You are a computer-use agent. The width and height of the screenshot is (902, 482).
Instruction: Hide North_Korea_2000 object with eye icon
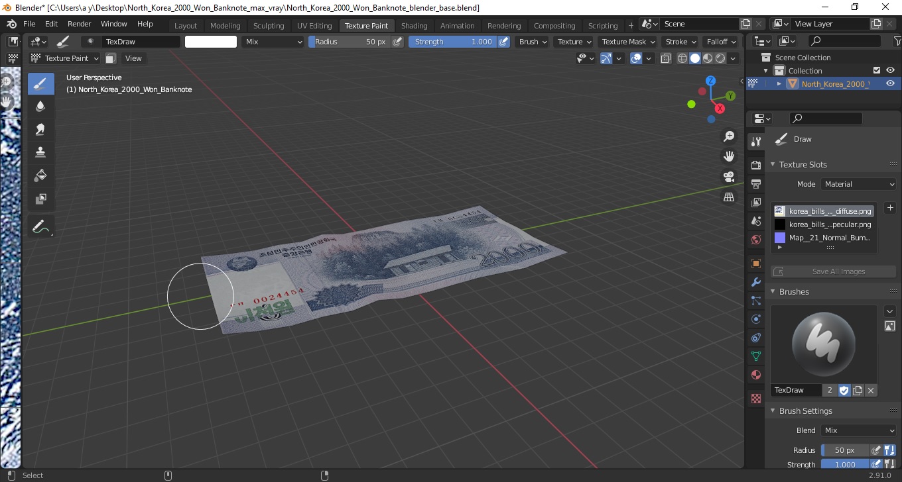coord(890,83)
